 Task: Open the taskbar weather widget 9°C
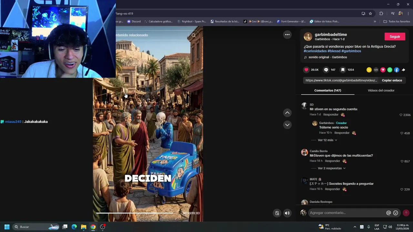(x=329, y=227)
